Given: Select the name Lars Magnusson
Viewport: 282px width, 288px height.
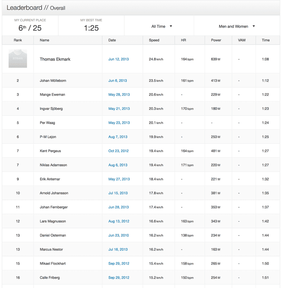Looking at the screenshot, I should click(x=53, y=221).
